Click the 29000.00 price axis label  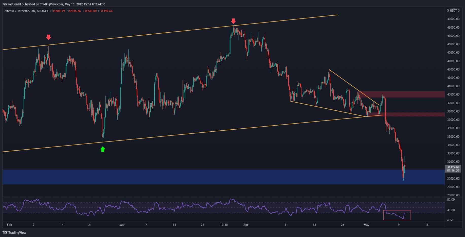pyautogui.click(x=453, y=187)
